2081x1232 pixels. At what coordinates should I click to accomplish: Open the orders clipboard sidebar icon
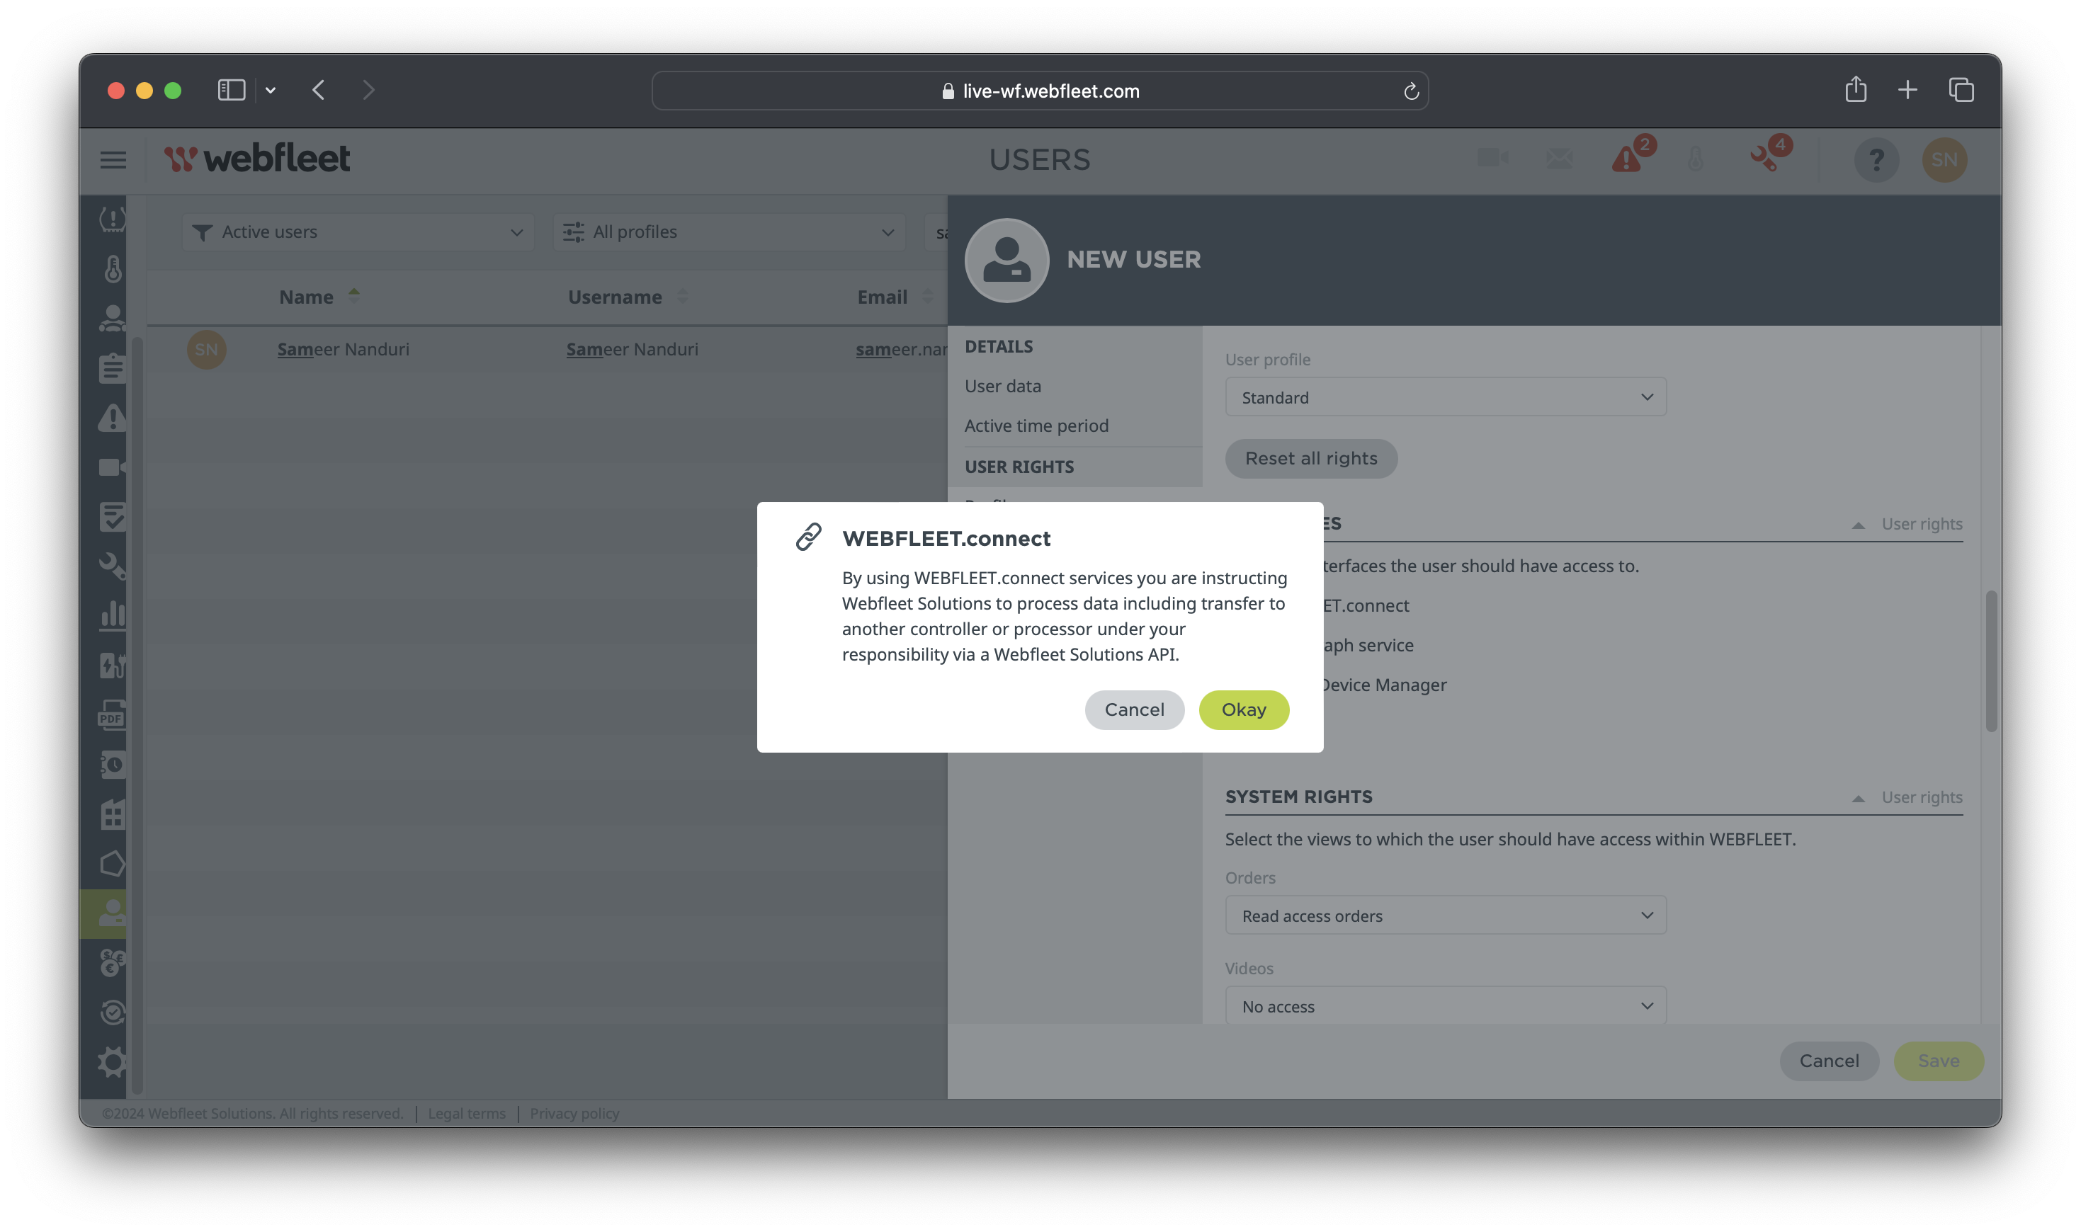click(x=113, y=367)
